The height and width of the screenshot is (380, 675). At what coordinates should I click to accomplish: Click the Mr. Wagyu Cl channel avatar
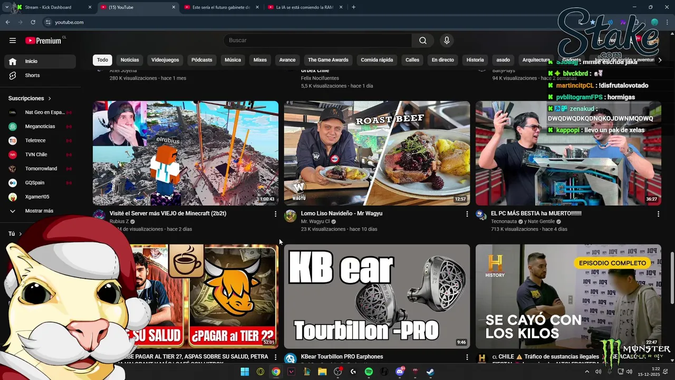[x=290, y=215]
